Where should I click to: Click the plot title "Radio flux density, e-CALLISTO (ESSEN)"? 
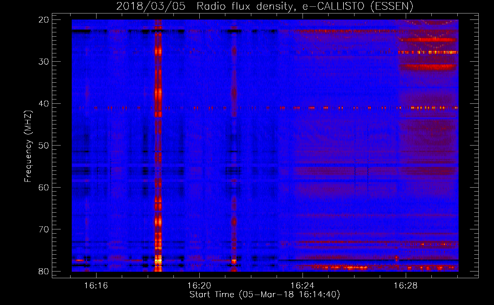pos(305,6)
